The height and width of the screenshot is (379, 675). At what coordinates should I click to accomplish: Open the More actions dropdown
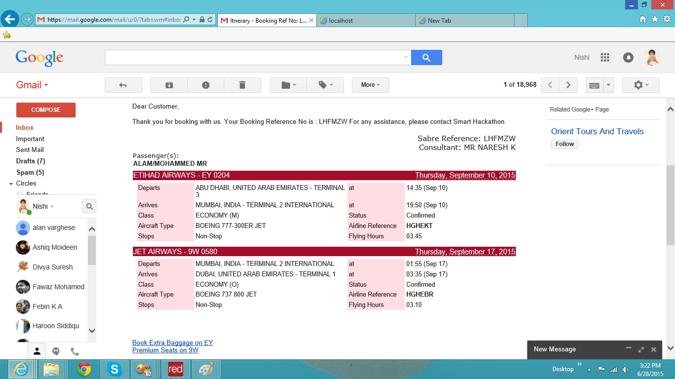click(x=371, y=85)
